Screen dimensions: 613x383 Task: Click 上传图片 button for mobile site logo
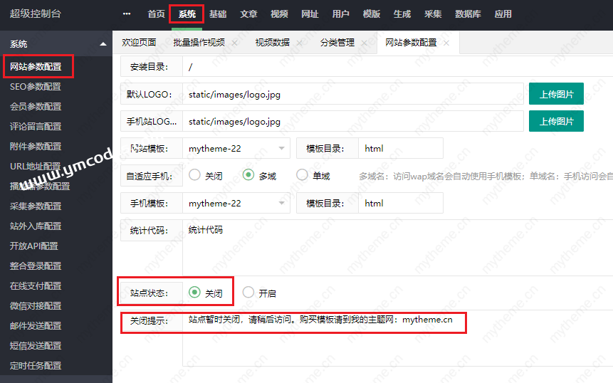pos(556,121)
